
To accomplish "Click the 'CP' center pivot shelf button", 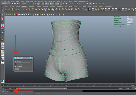I will click(119, 9).
